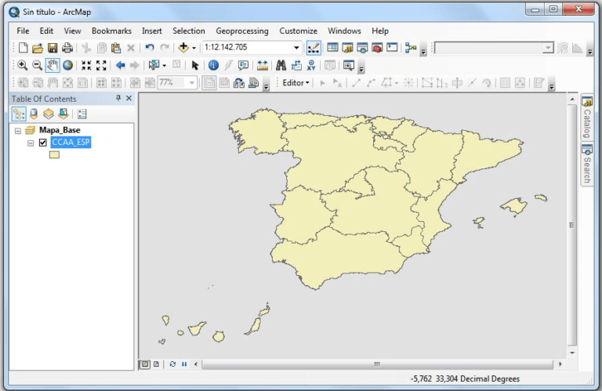The image size is (602, 391).
Task: Click the Table Of Contents Options button
Action: 82,114
